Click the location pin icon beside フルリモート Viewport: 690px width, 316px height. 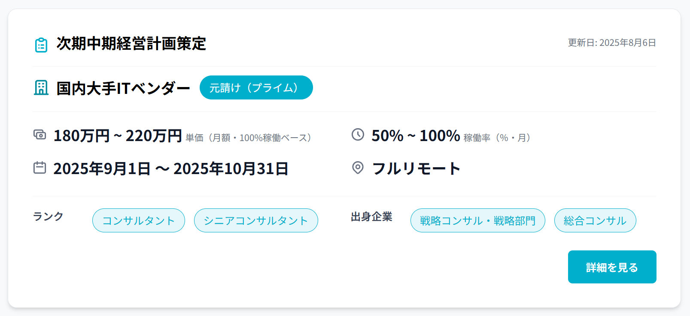[358, 168]
